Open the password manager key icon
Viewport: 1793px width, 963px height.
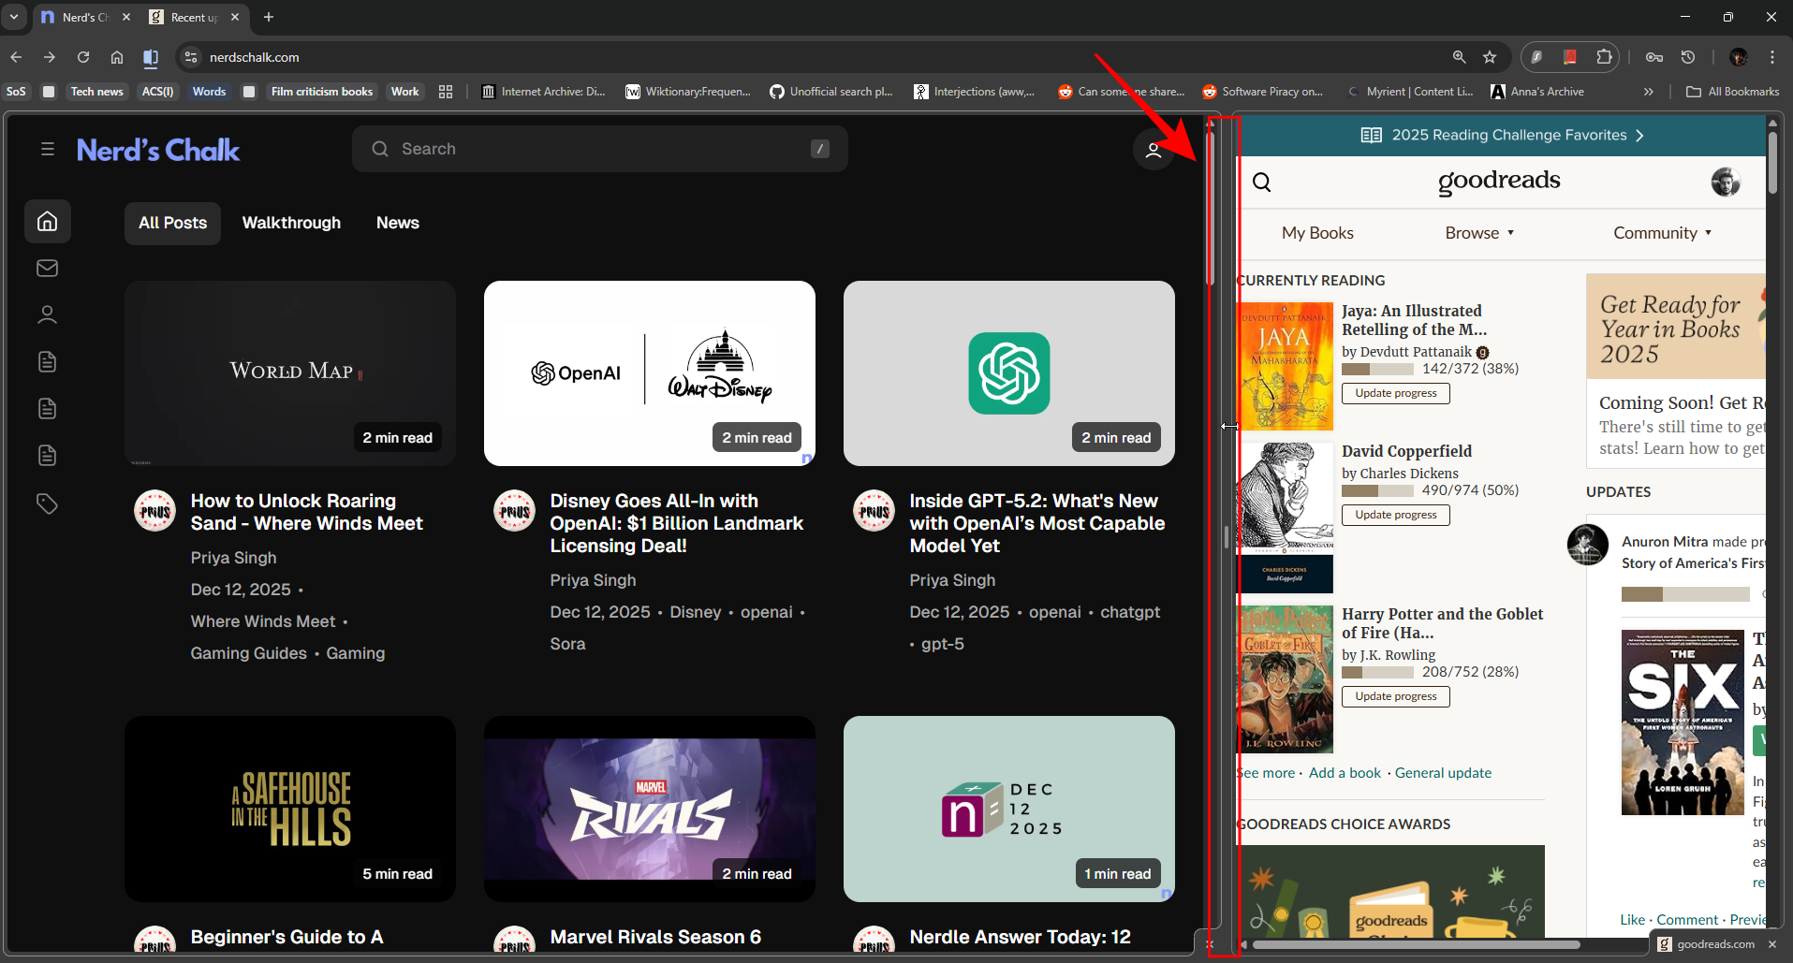[1654, 57]
